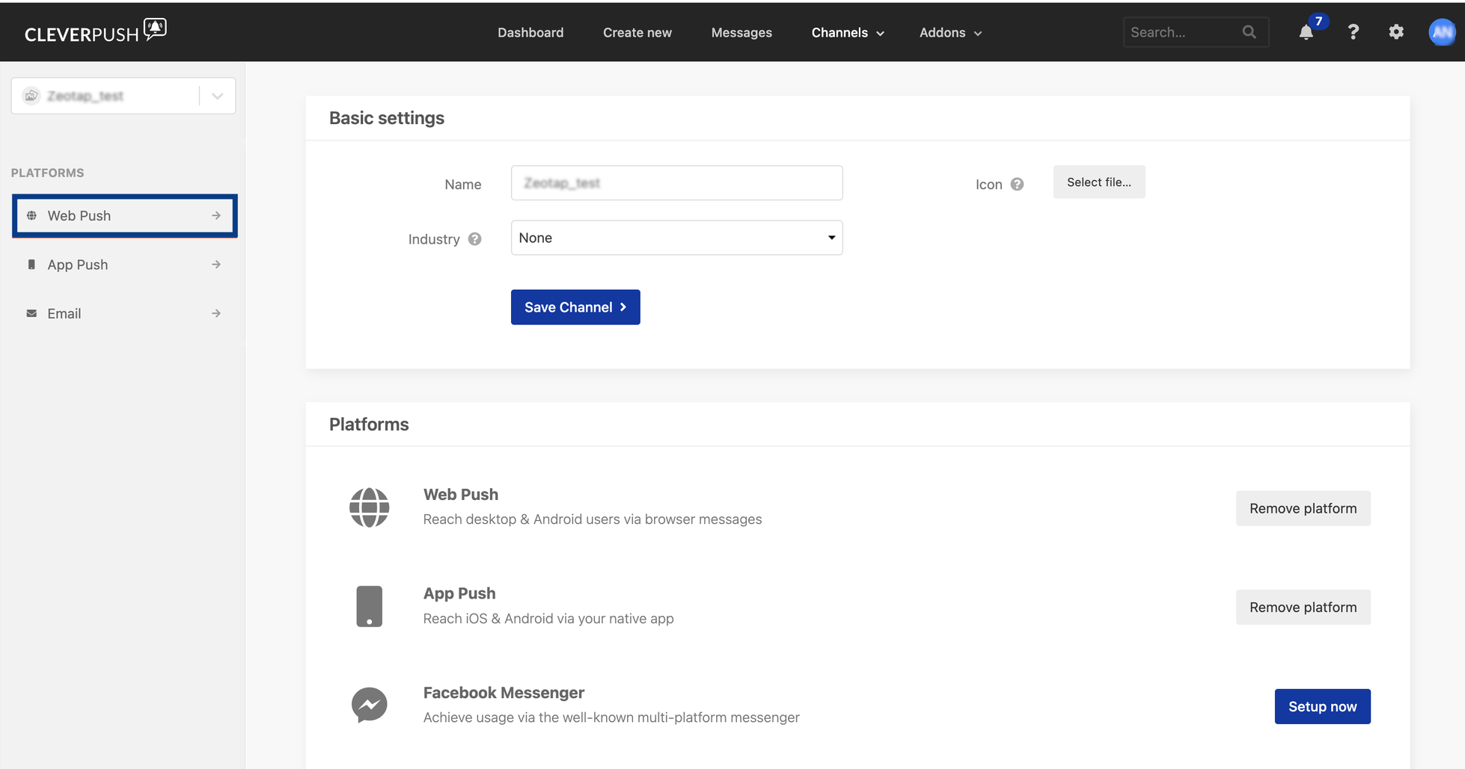Select Web Push in the sidebar
This screenshot has height=769, width=1465.
point(124,215)
